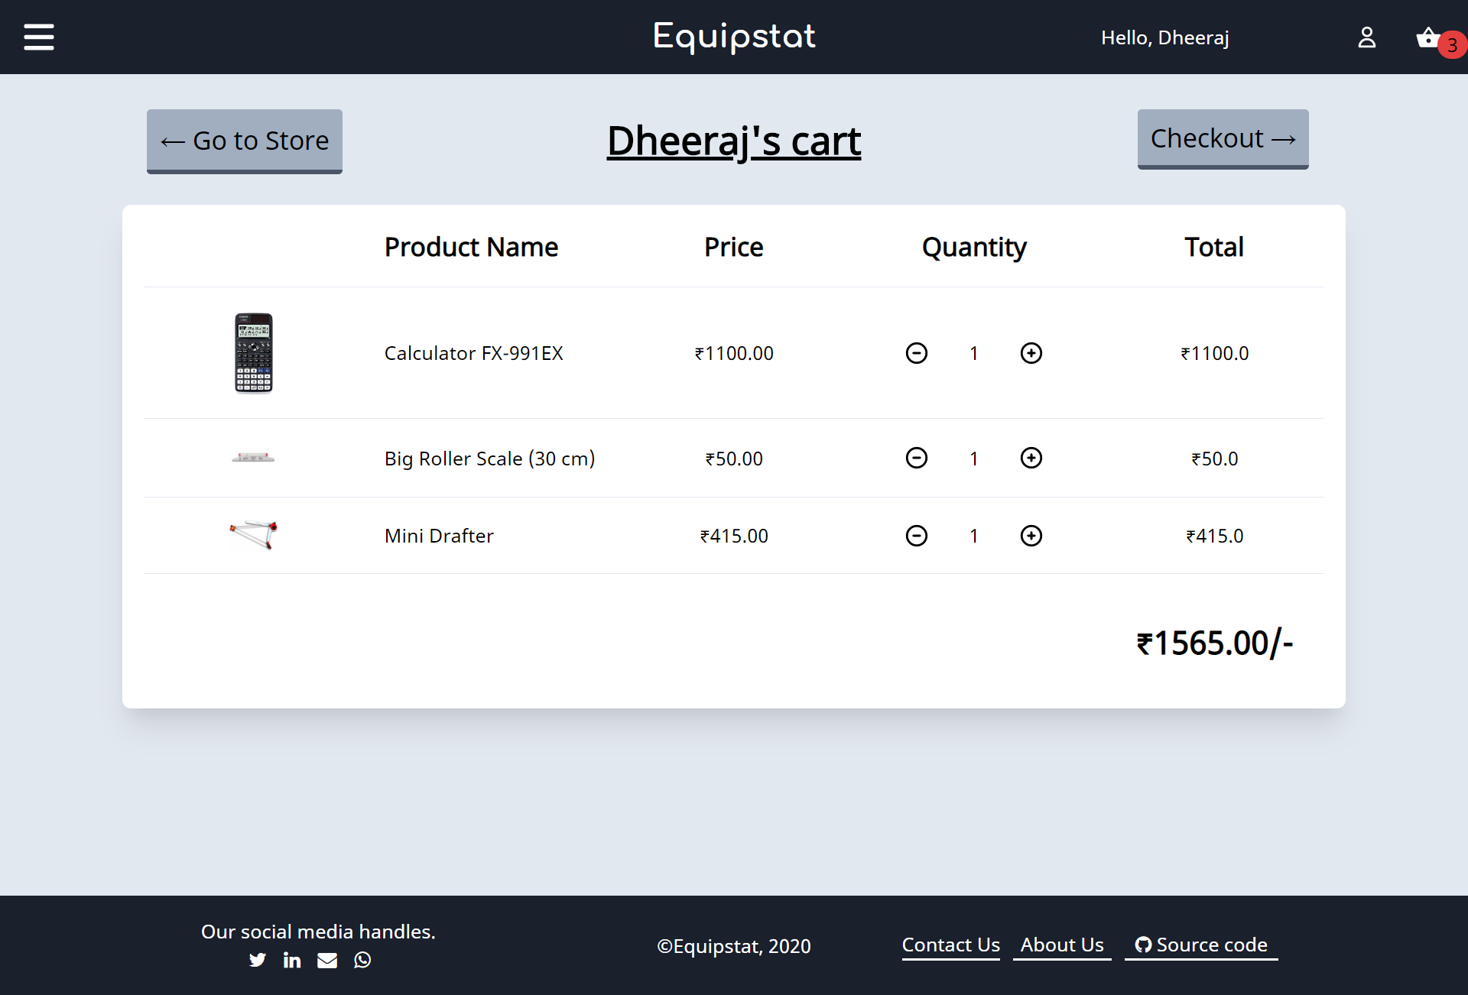Open the user profile icon
Viewport: 1468px width, 995px height.
[x=1366, y=37]
